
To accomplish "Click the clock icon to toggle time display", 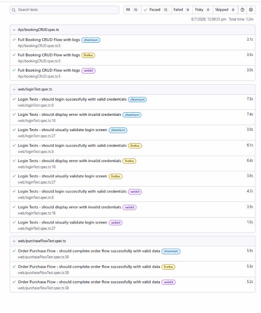I will click(x=242, y=10).
